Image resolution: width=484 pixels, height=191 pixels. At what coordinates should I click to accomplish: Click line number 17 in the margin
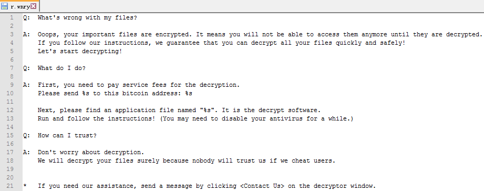(10, 152)
